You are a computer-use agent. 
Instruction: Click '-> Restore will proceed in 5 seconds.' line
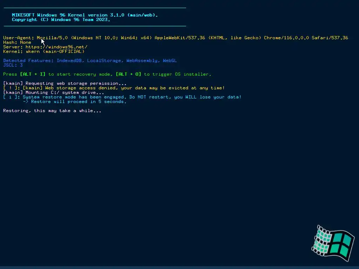(x=75, y=102)
